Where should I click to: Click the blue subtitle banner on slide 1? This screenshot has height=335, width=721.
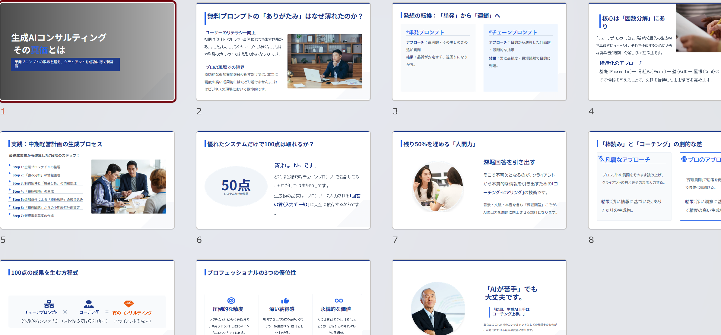click(x=65, y=64)
